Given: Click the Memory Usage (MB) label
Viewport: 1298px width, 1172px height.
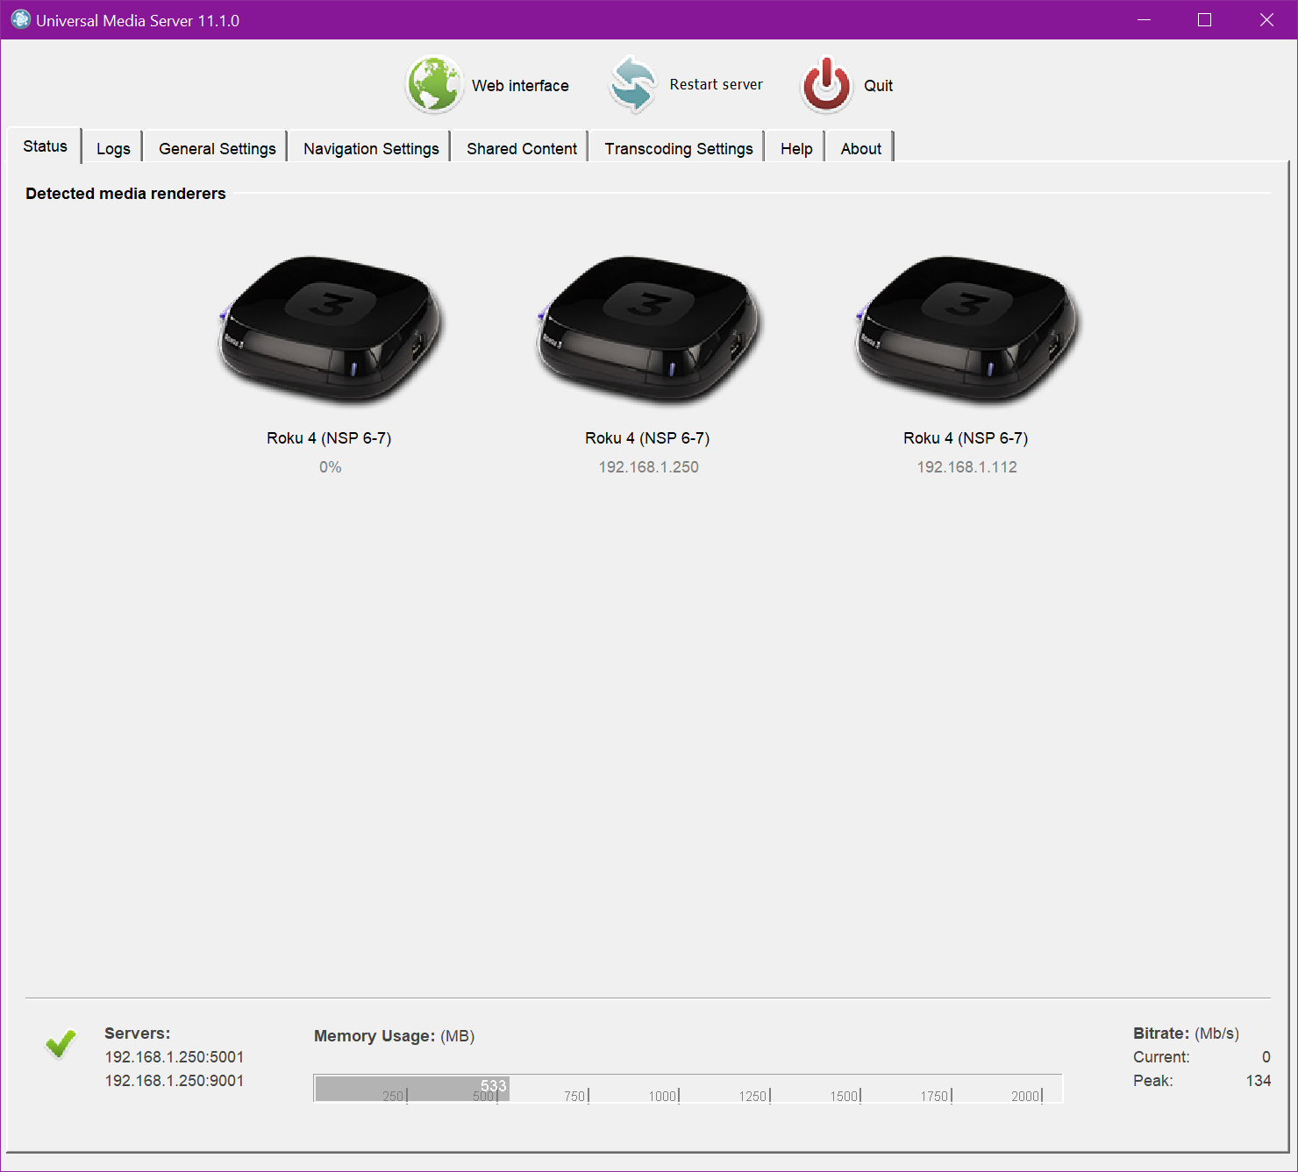Looking at the screenshot, I should point(394,1036).
